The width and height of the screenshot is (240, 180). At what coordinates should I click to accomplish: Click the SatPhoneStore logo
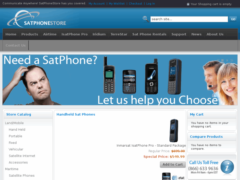coord(36,19)
